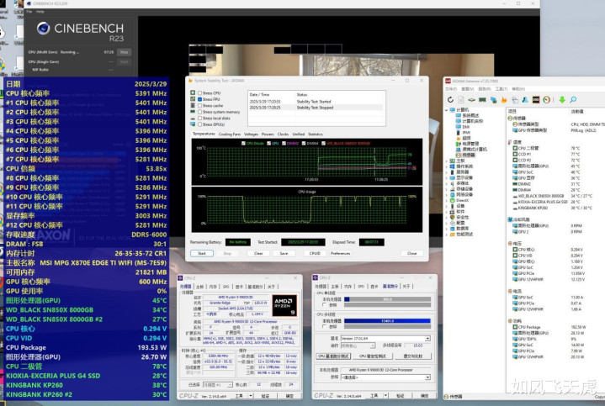605x406 pixels.
Task: Open the benchmark Version 17.01.64 dropdown
Action: pos(427,338)
